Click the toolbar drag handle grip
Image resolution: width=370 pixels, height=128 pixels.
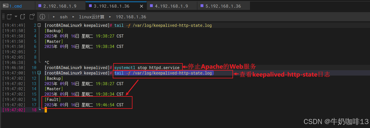click(3, 17)
